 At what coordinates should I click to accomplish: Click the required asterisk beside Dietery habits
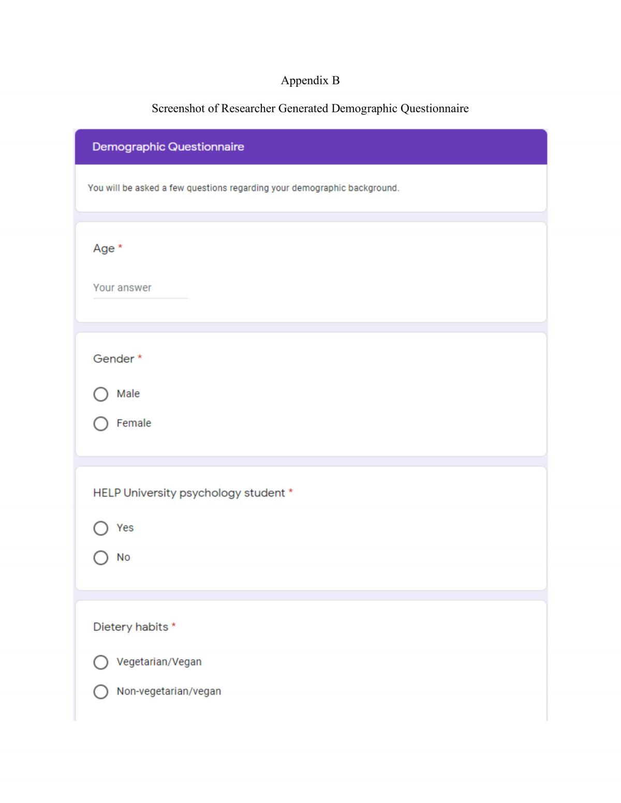click(x=174, y=626)
